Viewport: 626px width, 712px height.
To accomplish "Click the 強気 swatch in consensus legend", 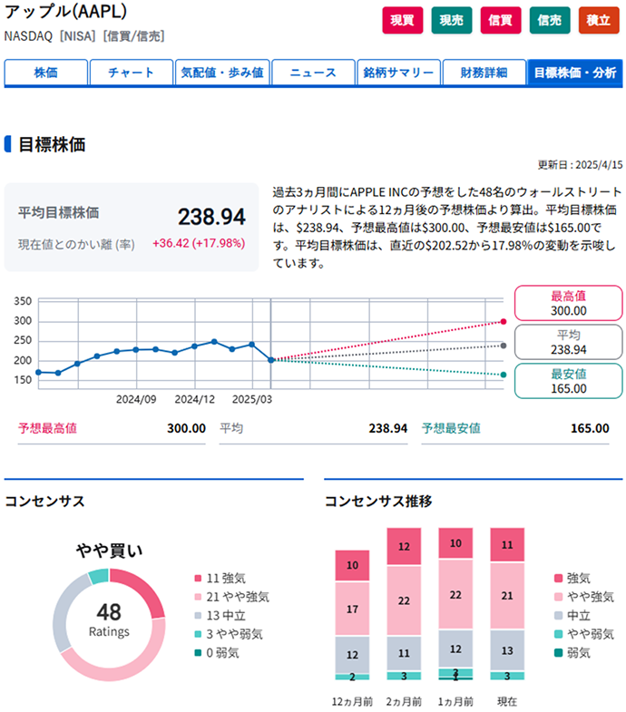I will coord(198,578).
